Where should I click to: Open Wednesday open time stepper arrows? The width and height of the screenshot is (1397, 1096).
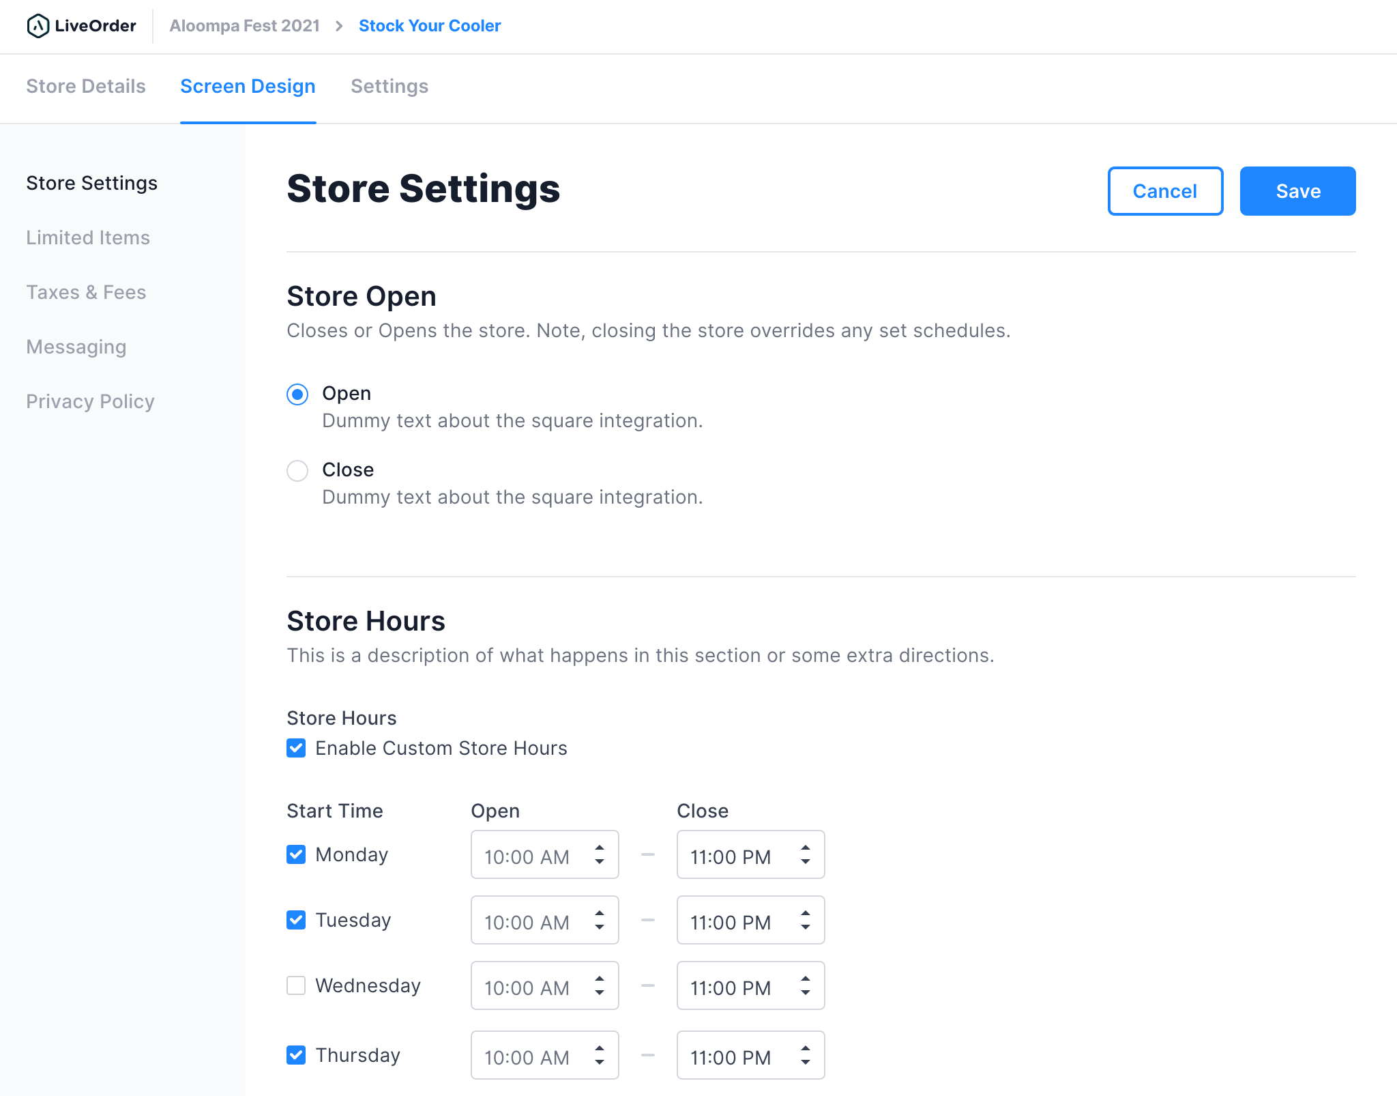(x=599, y=985)
